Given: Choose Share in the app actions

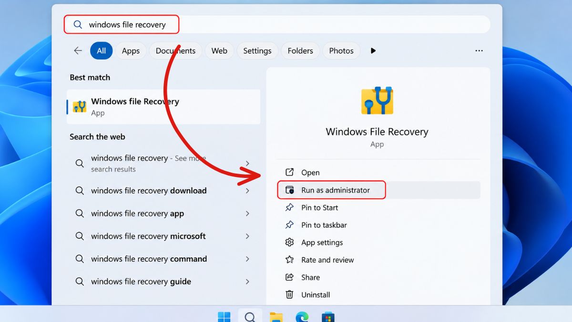Looking at the screenshot, I should pos(379,277).
